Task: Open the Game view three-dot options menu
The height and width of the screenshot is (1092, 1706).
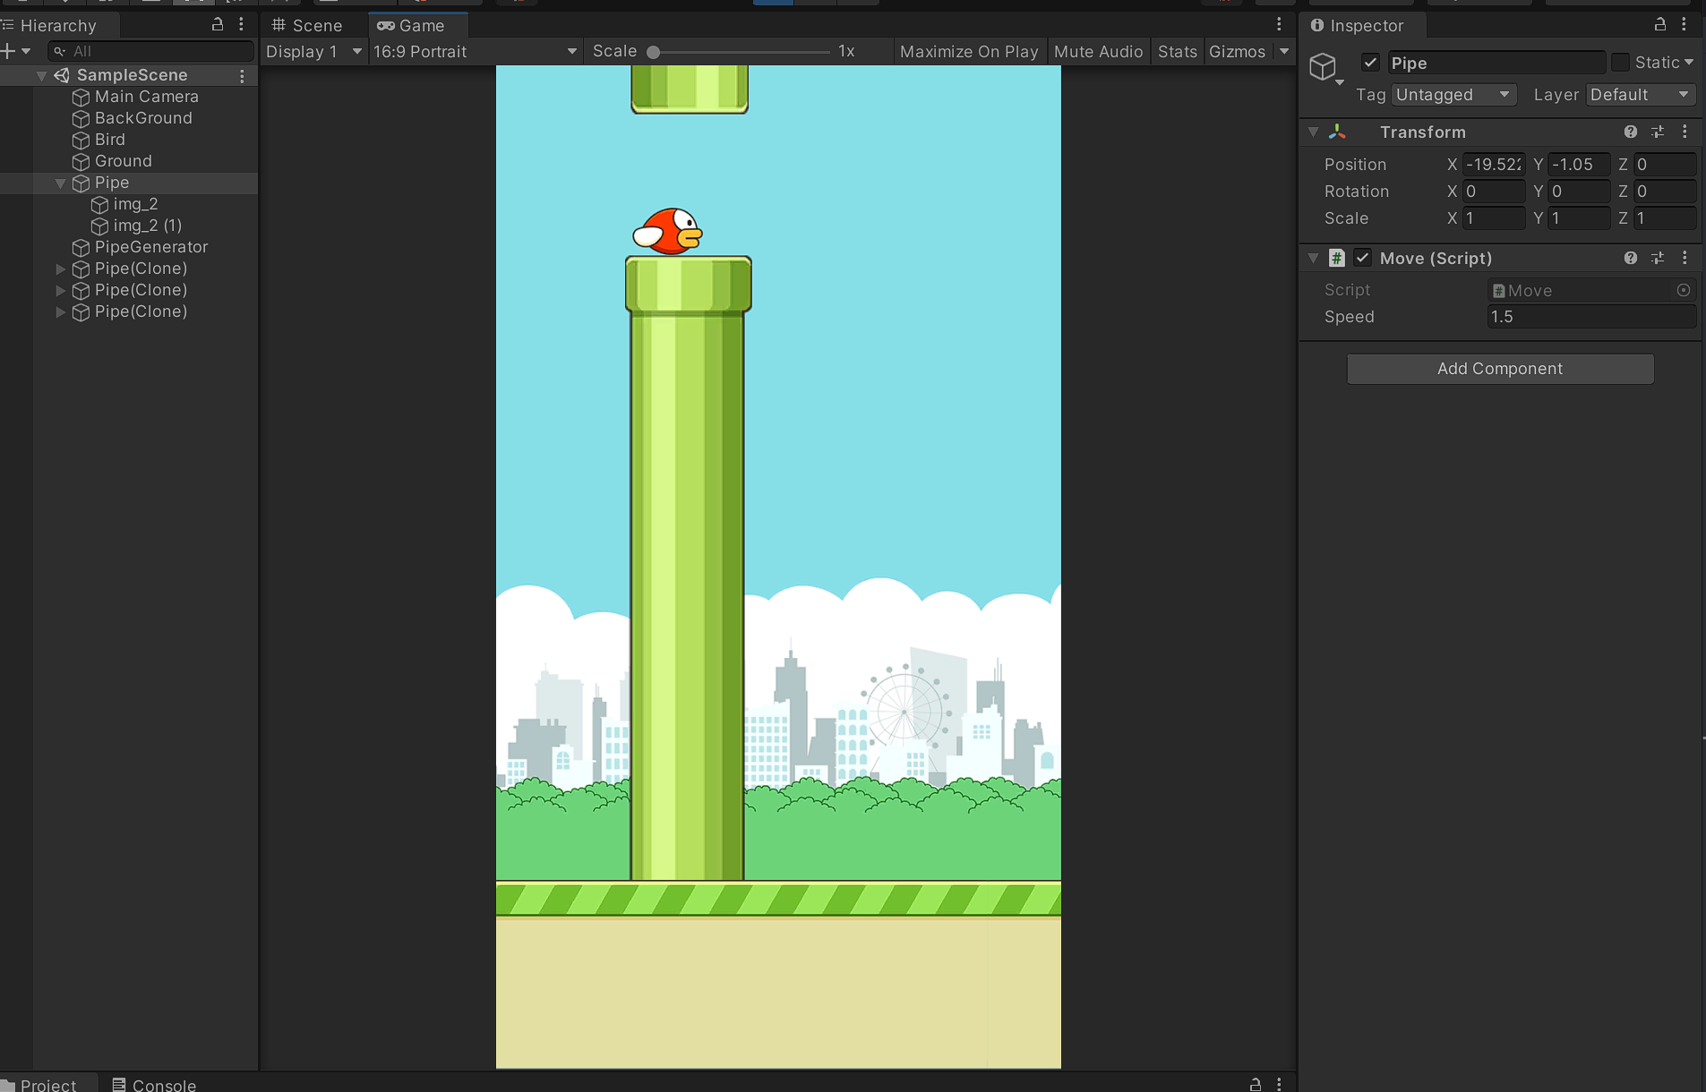Action: point(1279,25)
